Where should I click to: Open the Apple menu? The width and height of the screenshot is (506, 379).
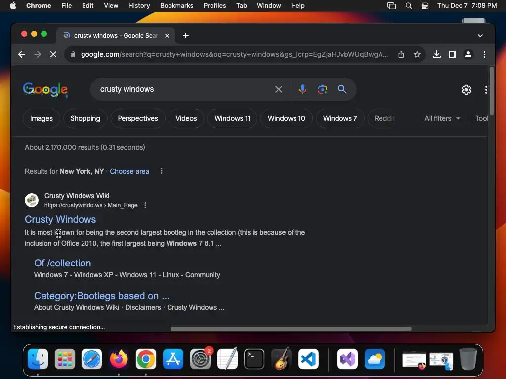tap(13, 6)
